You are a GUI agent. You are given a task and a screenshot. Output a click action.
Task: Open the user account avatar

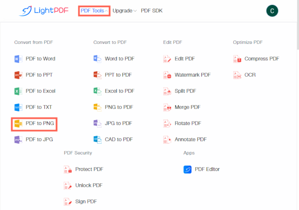(272, 11)
